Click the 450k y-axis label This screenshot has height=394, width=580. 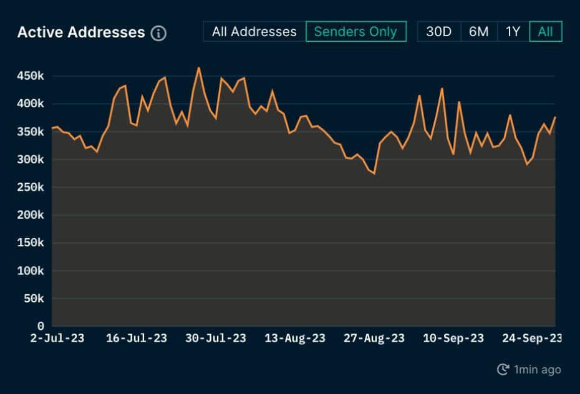(31, 76)
